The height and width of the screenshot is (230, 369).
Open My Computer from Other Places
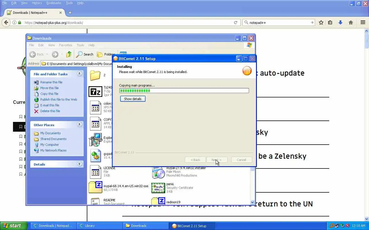50,145
